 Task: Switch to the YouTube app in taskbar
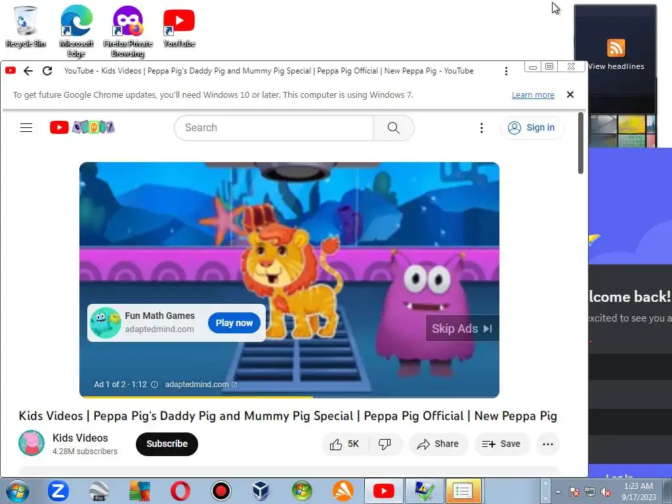[x=383, y=491]
